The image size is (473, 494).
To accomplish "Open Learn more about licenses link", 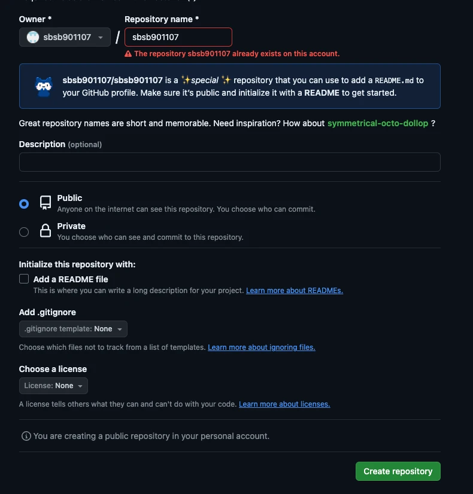I will [284, 404].
